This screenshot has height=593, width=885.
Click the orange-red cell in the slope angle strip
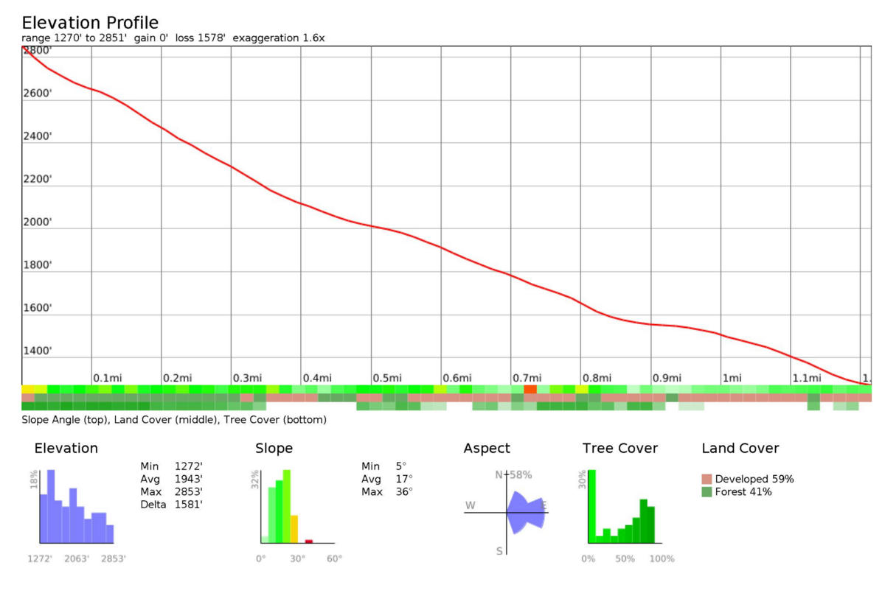(x=530, y=389)
